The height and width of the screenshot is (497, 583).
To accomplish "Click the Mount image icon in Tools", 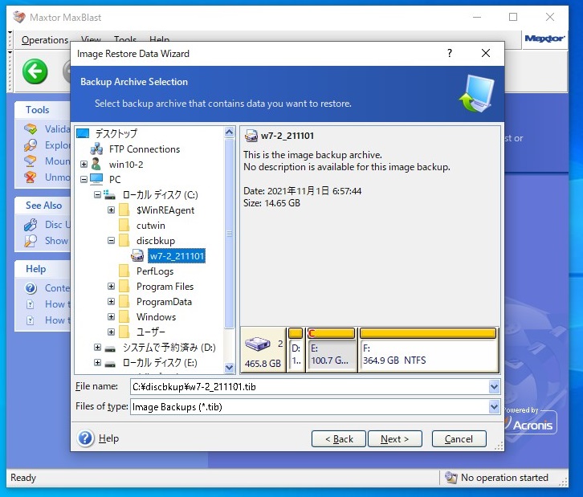I will click(x=31, y=161).
